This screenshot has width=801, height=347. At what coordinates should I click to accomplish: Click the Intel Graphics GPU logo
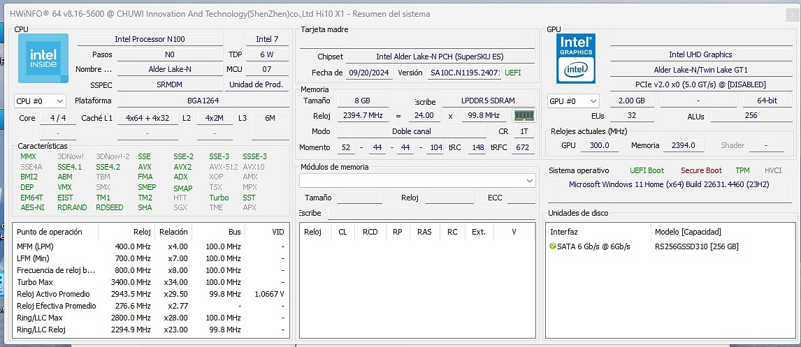[576, 58]
